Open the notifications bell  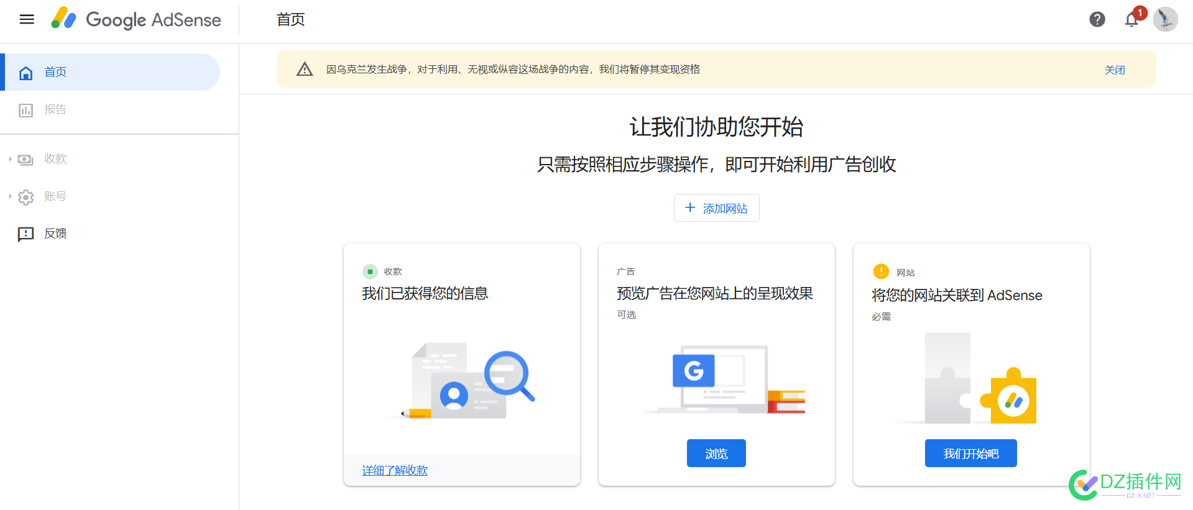click(1131, 20)
